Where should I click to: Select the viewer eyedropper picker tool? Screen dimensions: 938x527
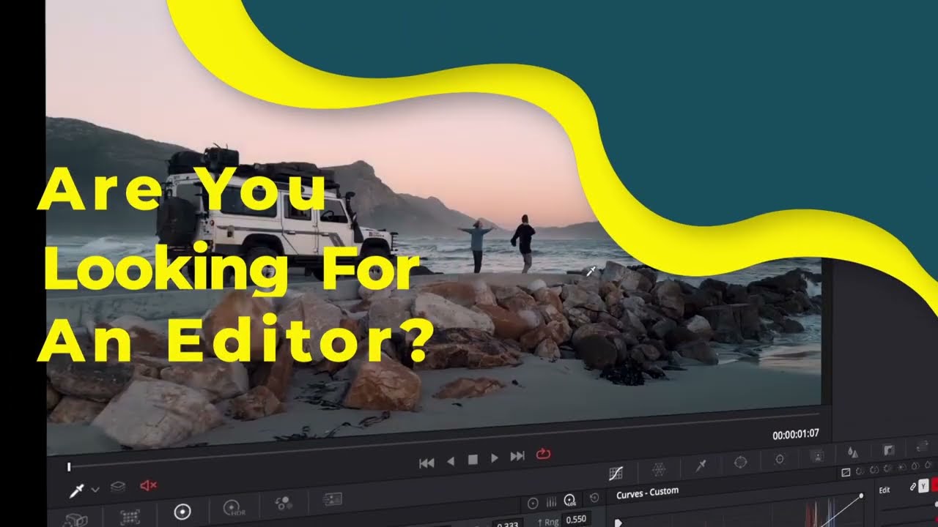coord(76,491)
